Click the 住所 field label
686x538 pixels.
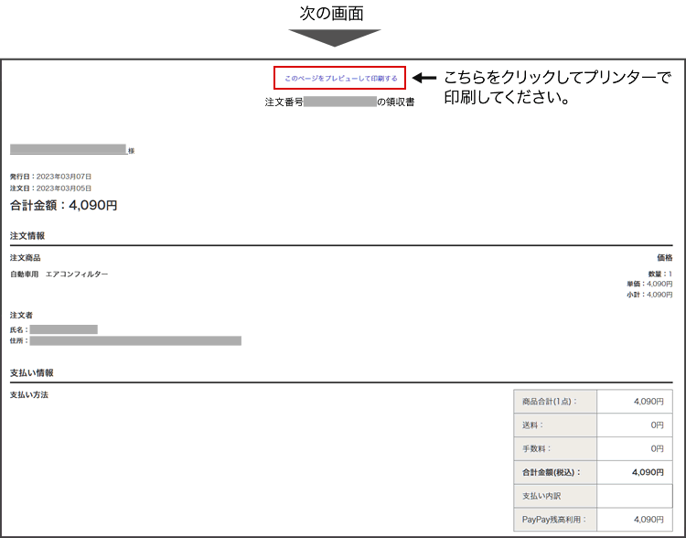(19, 340)
